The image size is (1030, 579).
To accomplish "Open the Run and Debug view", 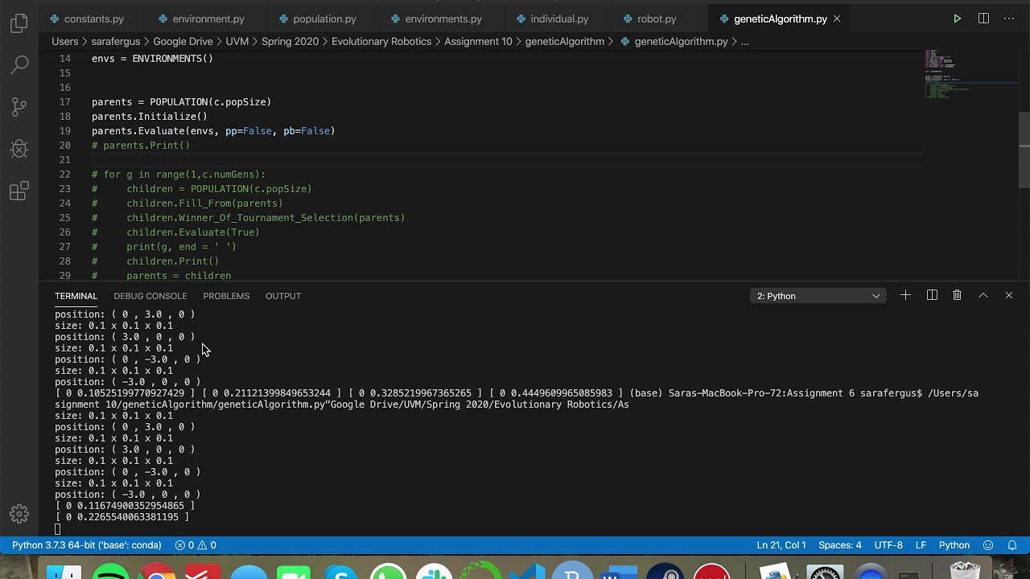I will click(x=19, y=149).
